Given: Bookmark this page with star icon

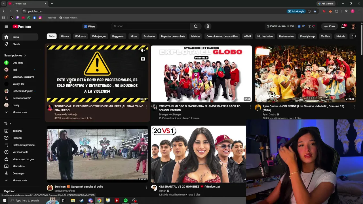Looking at the screenshot, I should [315, 11].
